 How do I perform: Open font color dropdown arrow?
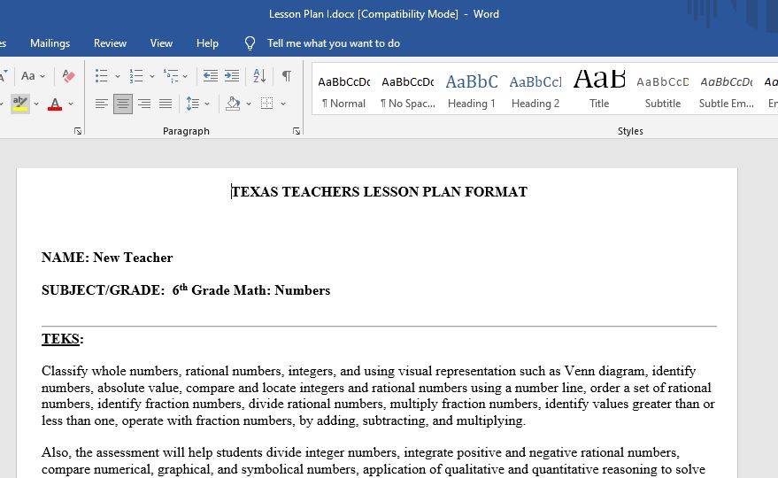71,104
